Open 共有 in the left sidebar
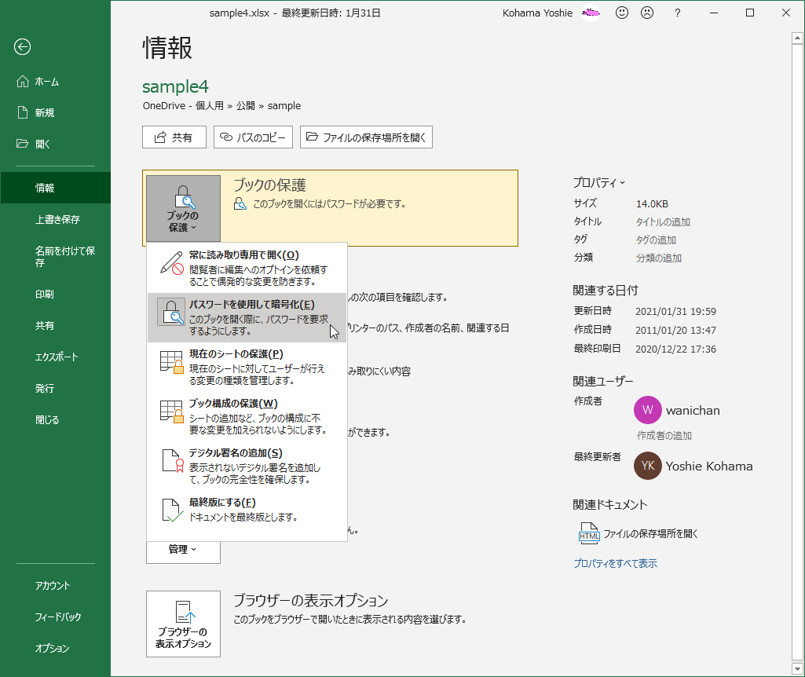Screen dimensions: 805x677 coord(56,325)
